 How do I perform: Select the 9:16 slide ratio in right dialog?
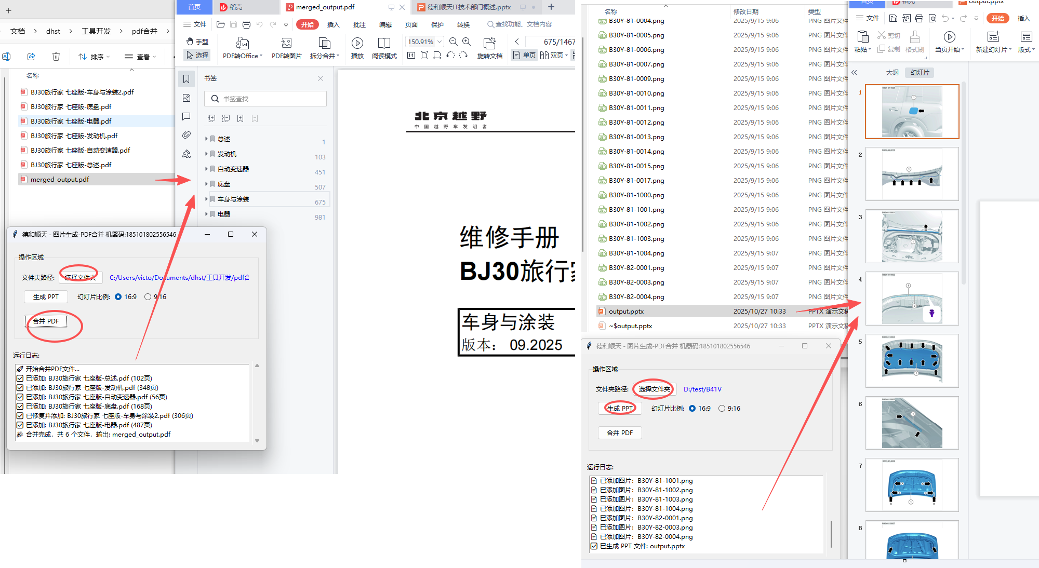pos(722,409)
